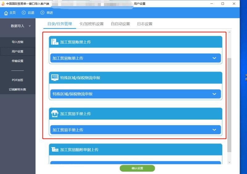This screenshot has width=247, height=174.
Task: Click the 加工贸易账册上传 section icon
Action: coord(54,42)
